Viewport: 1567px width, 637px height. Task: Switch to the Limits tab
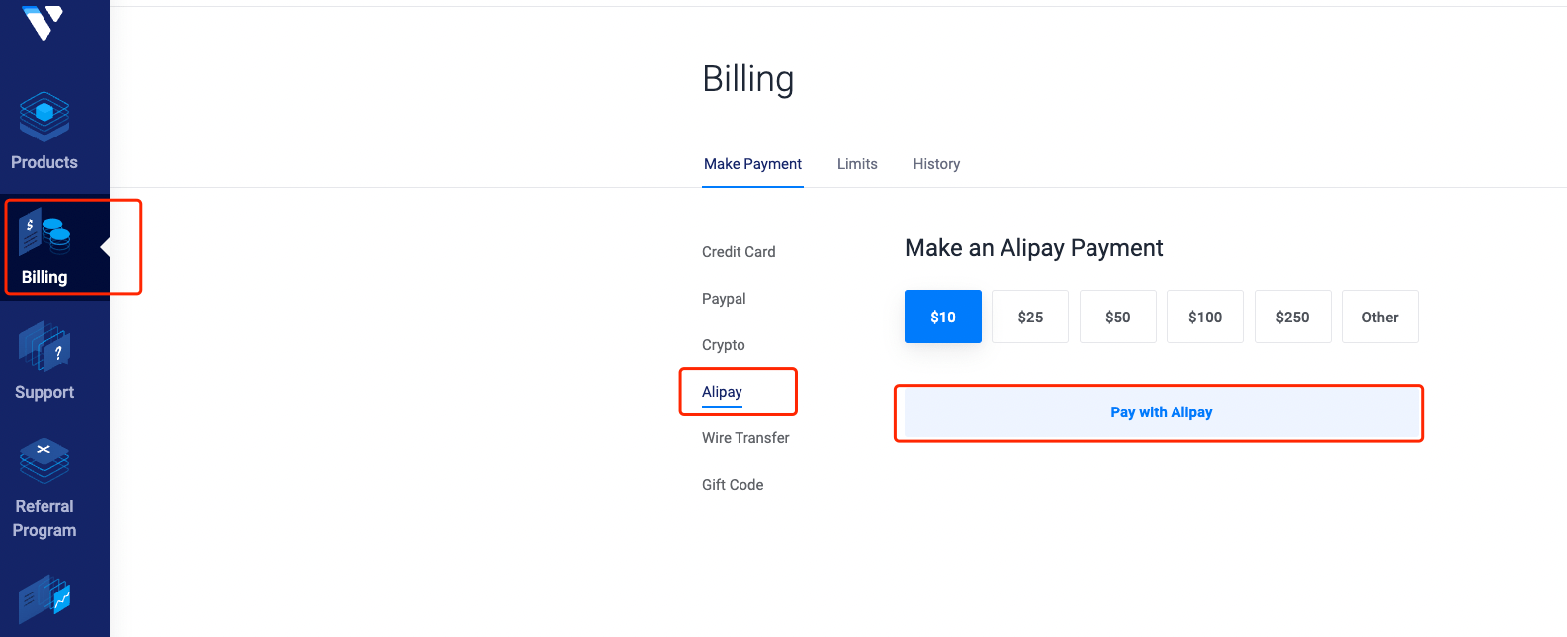tap(857, 164)
